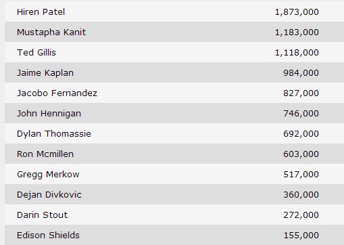Screen dimensions: 344x245
Task: Click chip count 1,873,000
Action: (297, 12)
